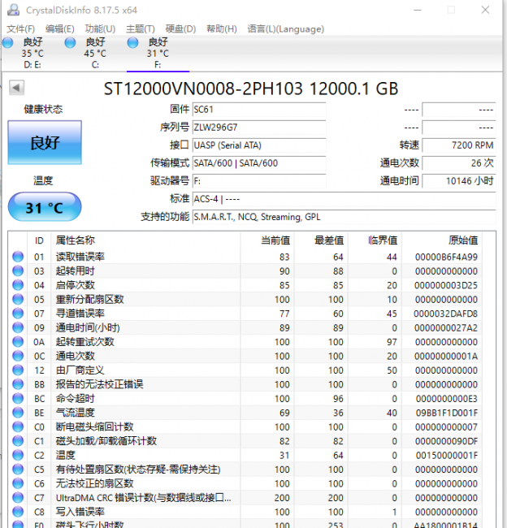Click the status circle for attribute 07 寻道错误率
Image resolution: width=507 pixels, height=528 pixels.
18,314
